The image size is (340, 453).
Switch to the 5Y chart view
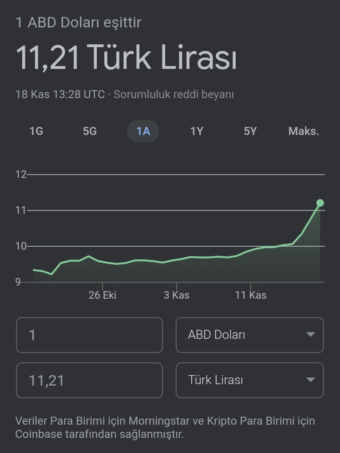(x=250, y=131)
